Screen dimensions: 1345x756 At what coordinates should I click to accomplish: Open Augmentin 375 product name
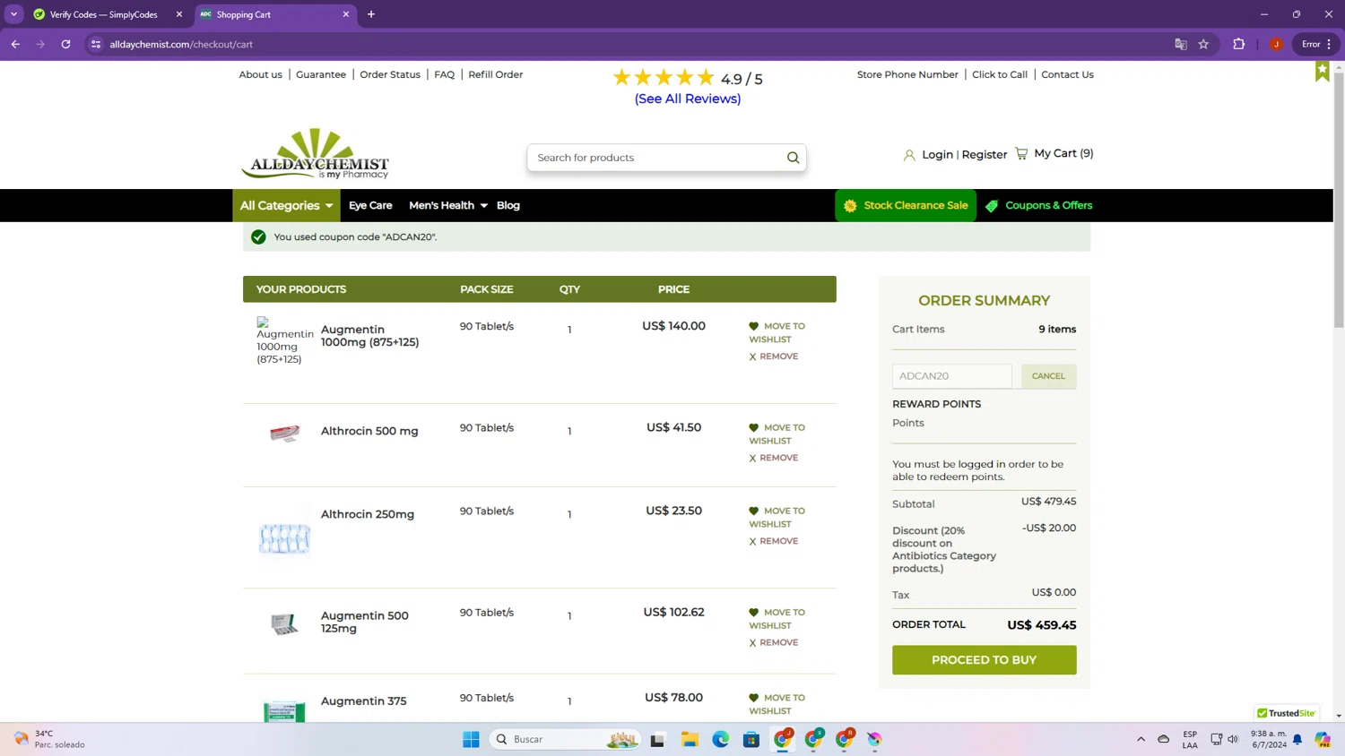point(363,701)
